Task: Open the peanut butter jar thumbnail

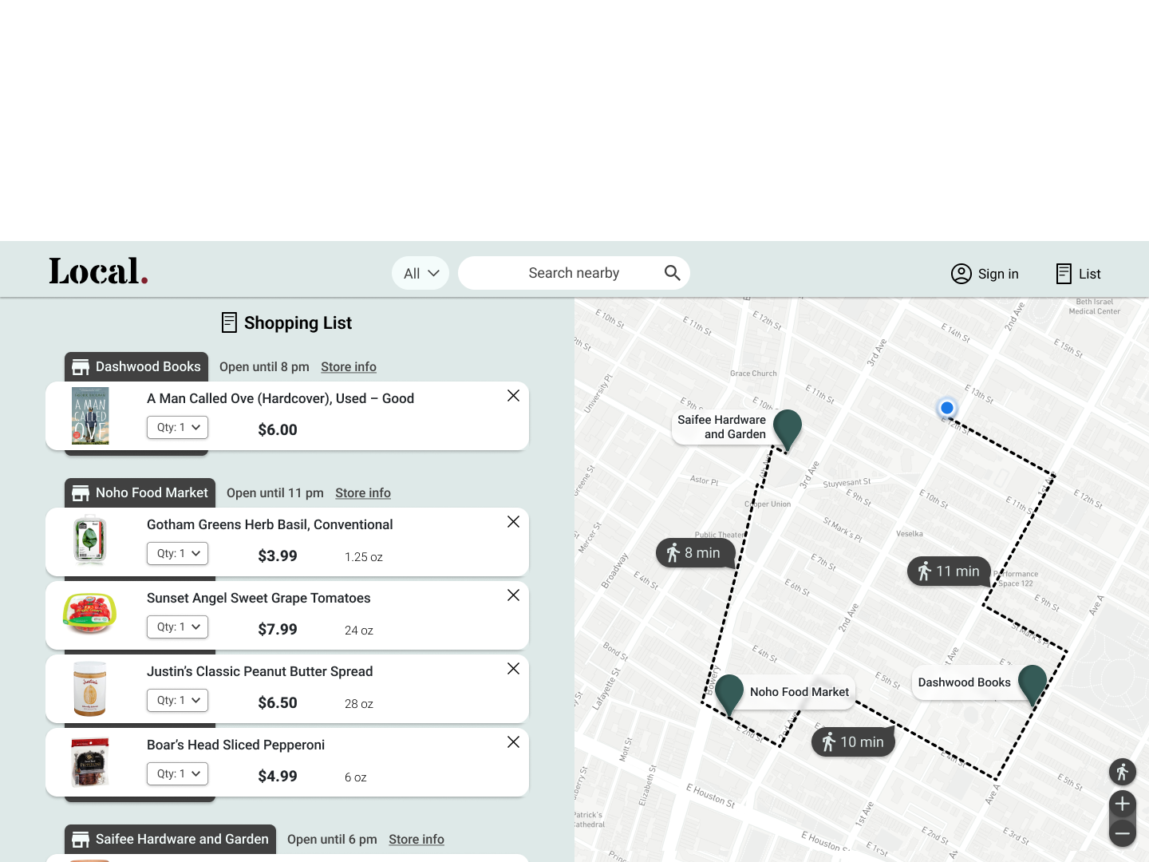Action: [x=90, y=688]
